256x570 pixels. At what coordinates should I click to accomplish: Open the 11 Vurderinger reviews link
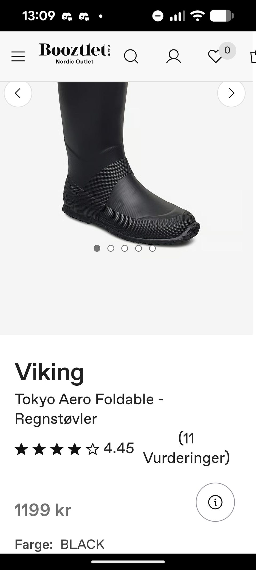click(186, 448)
